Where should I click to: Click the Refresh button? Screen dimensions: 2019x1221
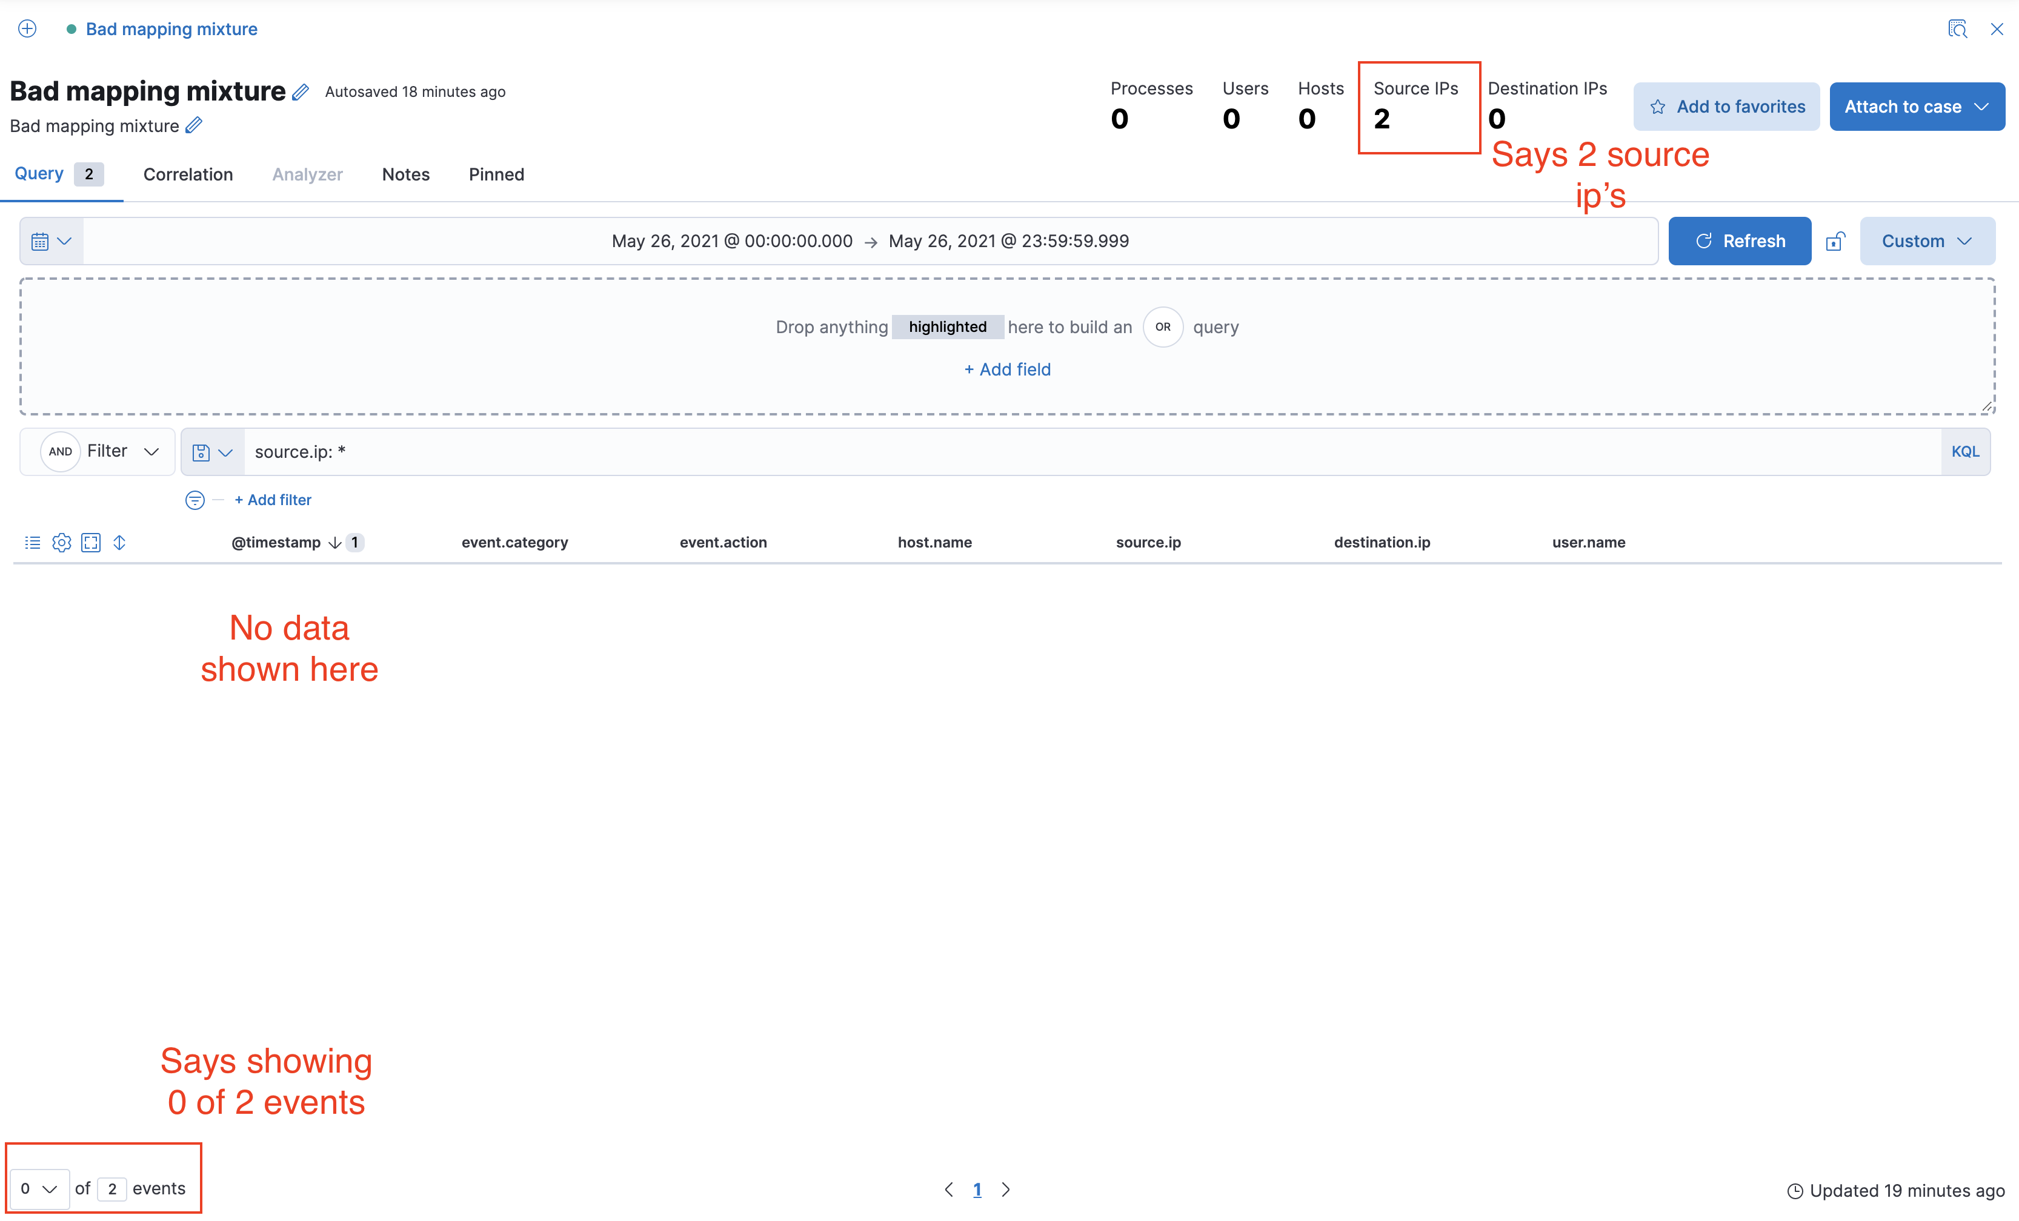point(1740,241)
